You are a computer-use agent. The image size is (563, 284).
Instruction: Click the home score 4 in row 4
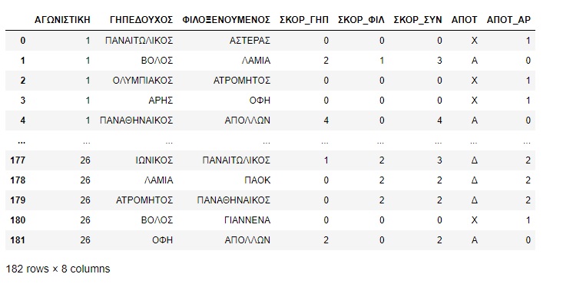pyautogui.click(x=326, y=121)
